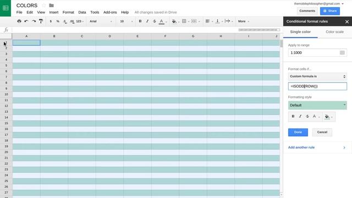
Task: Click the Cancel button
Action: coord(322,132)
